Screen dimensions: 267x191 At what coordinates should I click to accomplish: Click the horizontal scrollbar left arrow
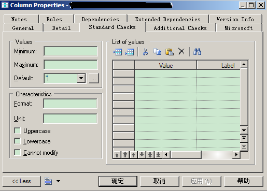coord(166,154)
